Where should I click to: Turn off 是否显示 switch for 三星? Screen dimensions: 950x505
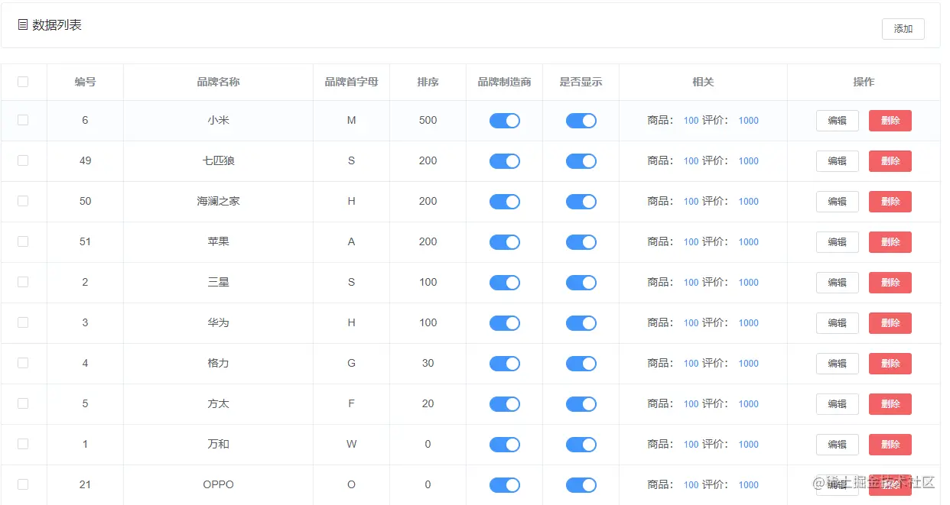(581, 283)
